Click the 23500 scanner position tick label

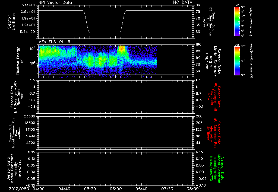(30, 116)
